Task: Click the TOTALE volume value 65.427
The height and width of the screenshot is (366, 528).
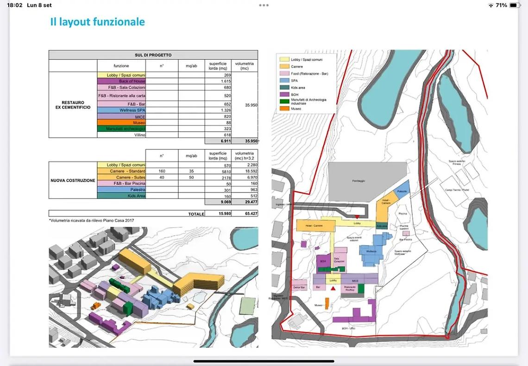Action: point(246,214)
